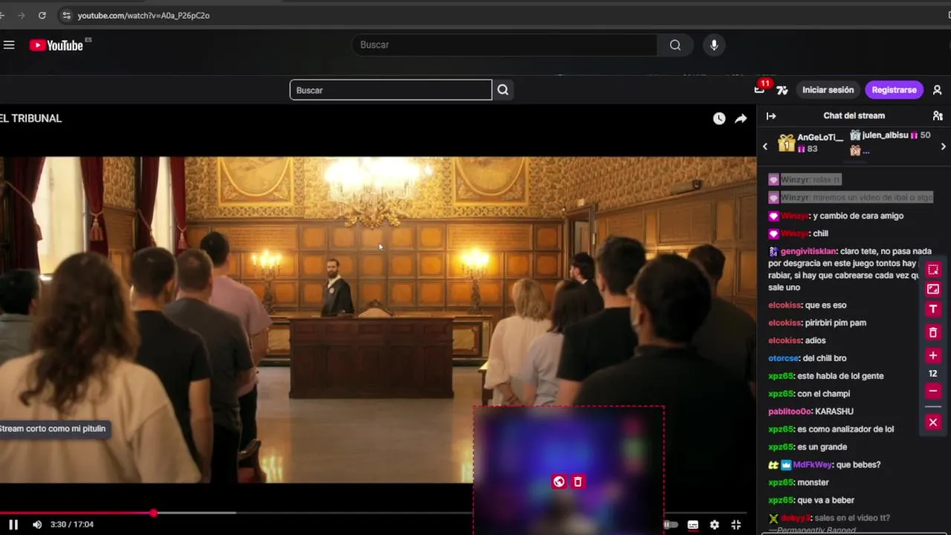Screen dimensions: 951x535
Task: Open the language translate icon
Action: (x=782, y=90)
